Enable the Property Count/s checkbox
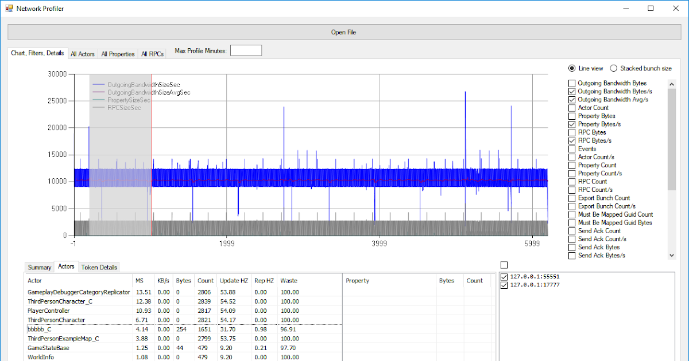The image size is (689, 361). coord(572,173)
